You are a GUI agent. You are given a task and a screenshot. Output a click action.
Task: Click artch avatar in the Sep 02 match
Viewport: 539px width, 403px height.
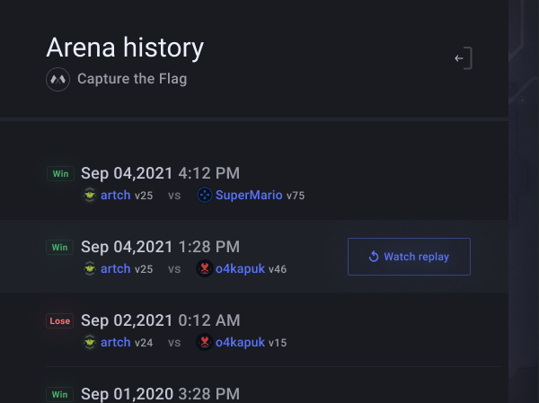[90, 342]
